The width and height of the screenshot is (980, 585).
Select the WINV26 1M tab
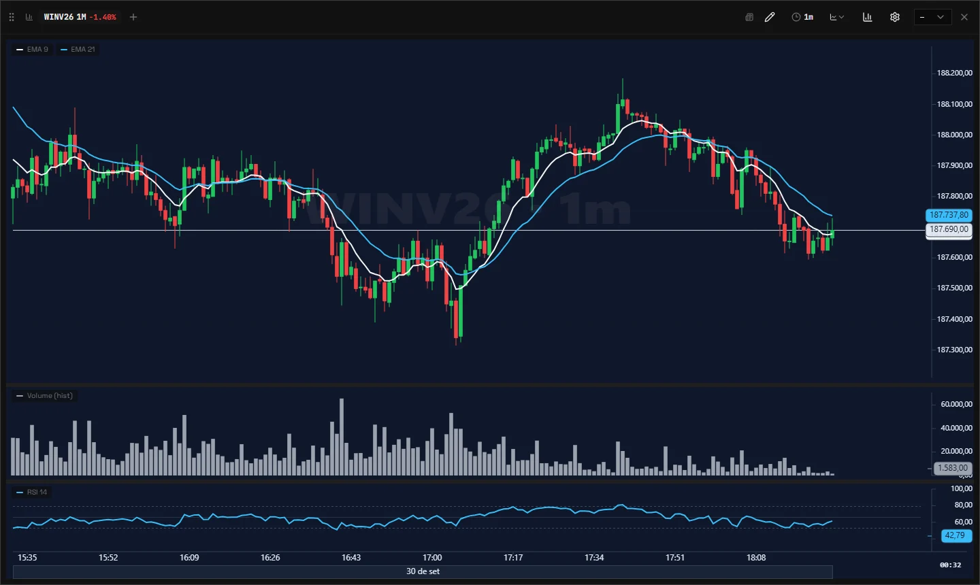coord(80,17)
